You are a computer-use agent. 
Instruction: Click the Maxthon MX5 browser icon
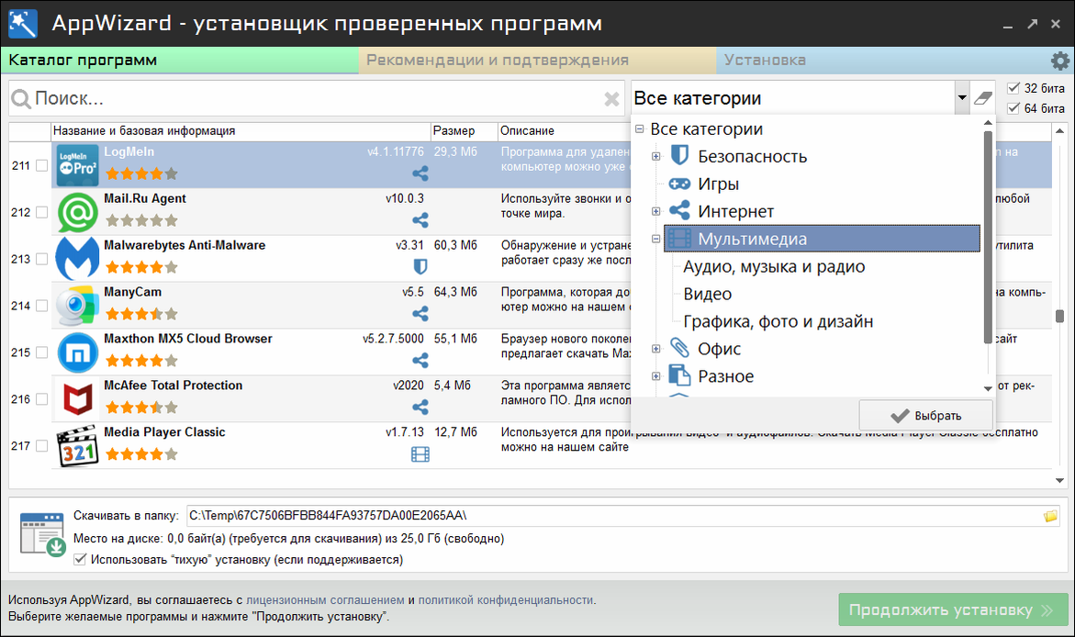click(77, 352)
